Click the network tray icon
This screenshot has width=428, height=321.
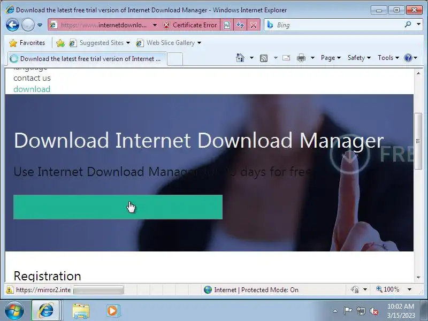click(x=361, y=311)
